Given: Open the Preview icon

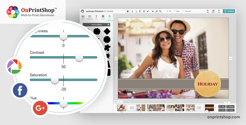Looking at the screenshot, I should coord(213,11).
